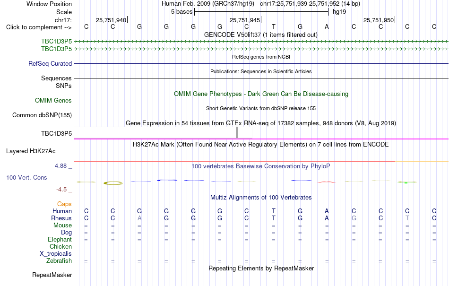
Task: Click the 'Mouse' alignment row label
Action: (x=62, y=225)
